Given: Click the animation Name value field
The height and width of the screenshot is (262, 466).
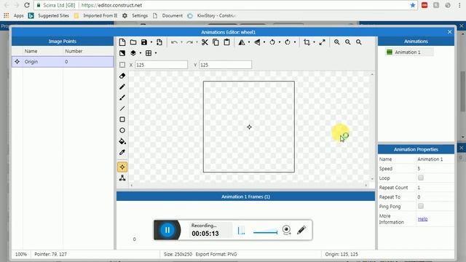Looking at the screenshot, I should pos(435,159).
